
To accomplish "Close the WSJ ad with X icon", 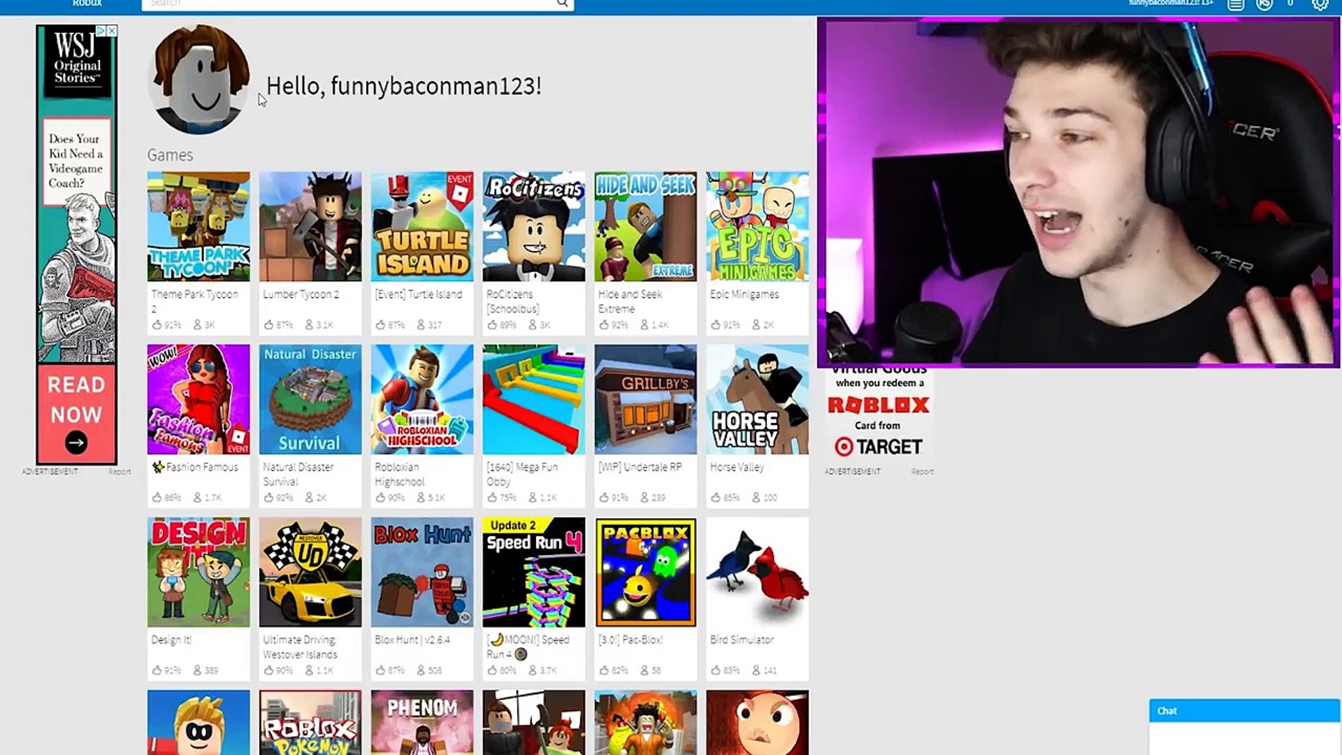I will (112, 31).
